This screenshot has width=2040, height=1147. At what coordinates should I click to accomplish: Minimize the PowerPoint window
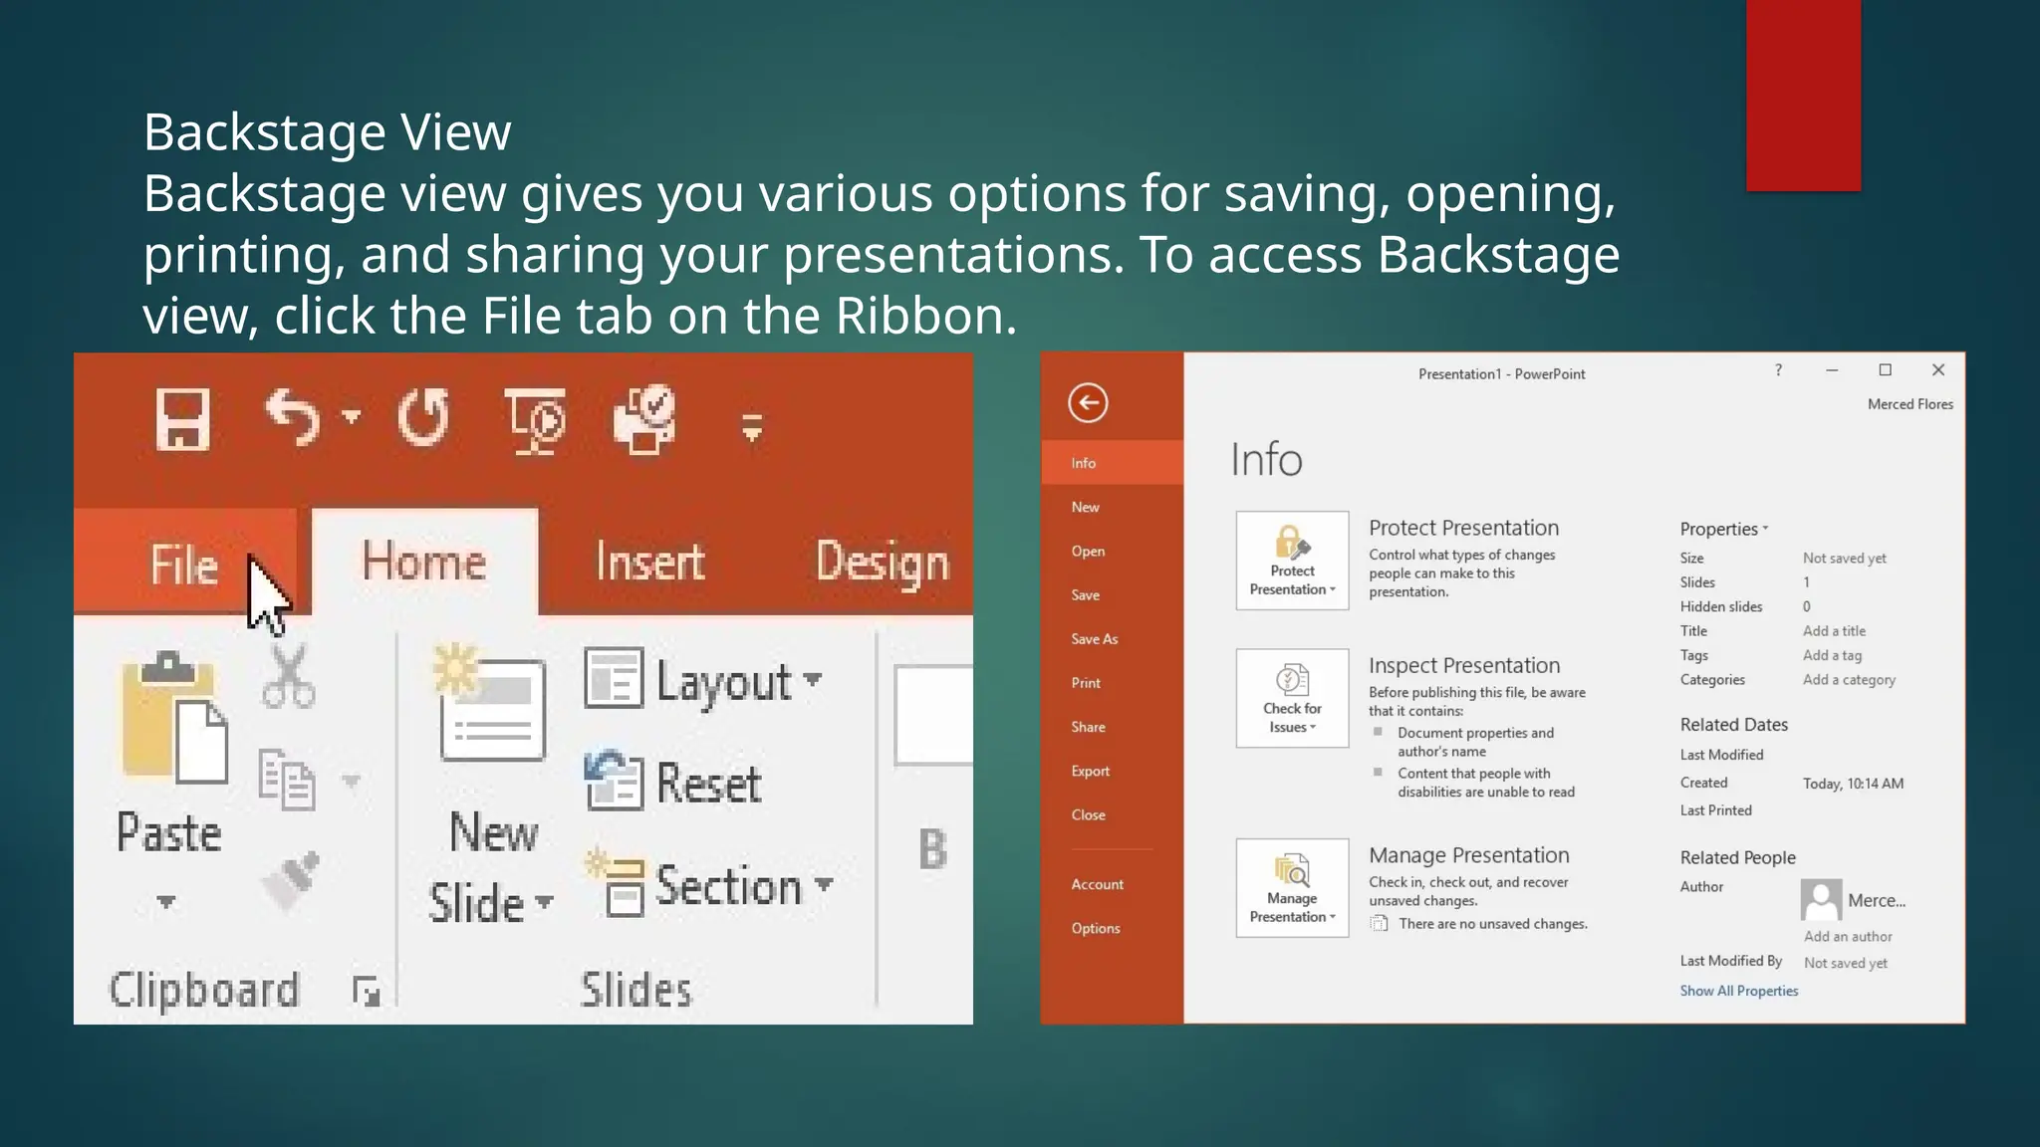point(1831,370)
